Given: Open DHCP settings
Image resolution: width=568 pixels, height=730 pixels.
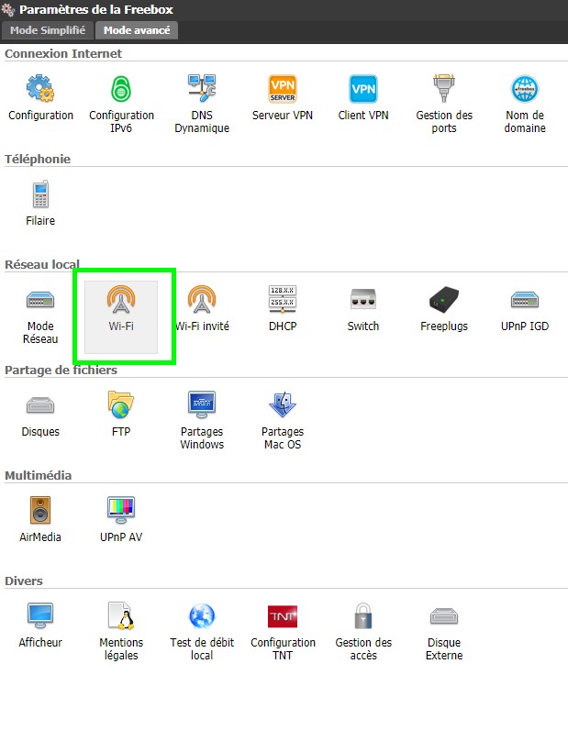Looking at the screenshot, I should [x=283, y=309].
